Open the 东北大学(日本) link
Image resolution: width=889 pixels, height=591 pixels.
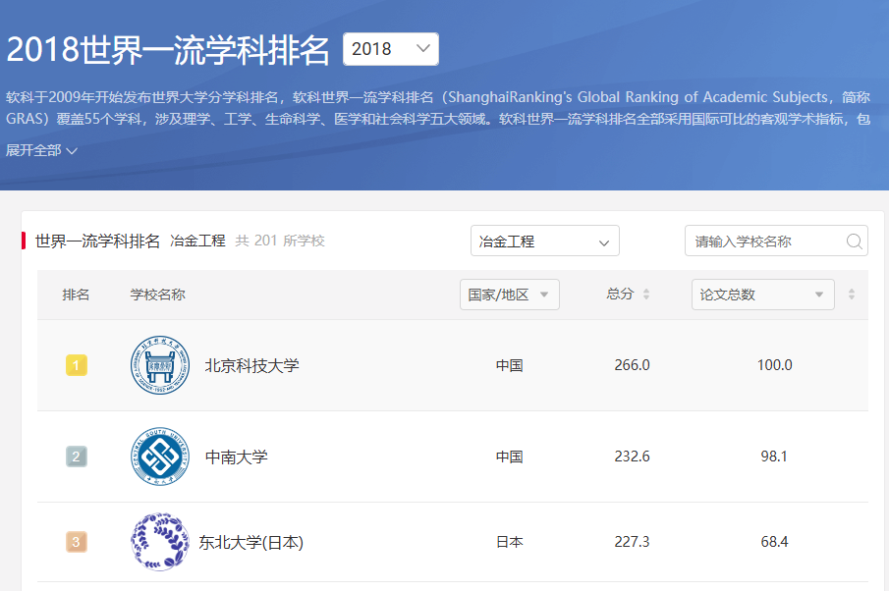coord(250,542)
